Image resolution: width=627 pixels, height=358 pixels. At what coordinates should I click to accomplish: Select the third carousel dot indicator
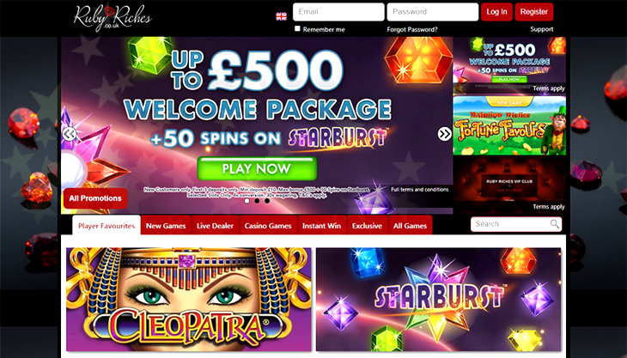(267, 201)
